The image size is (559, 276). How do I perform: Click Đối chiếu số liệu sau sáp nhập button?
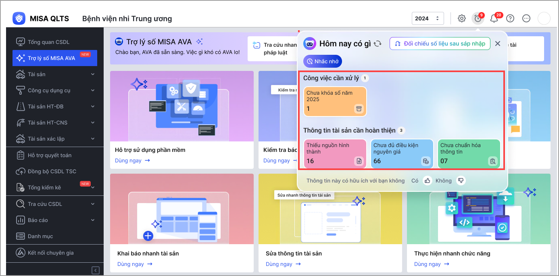coord(440,44)
